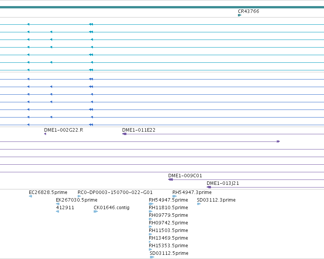This screenshot has width=324, height=259.
Task: Click the RH09779.5prime label
Action: click(168, 215)
